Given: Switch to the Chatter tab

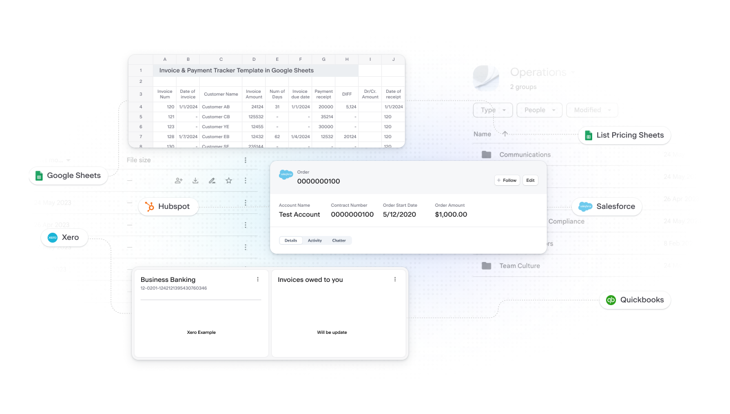Looking at the screenshot, I should (x=339, y=240).
